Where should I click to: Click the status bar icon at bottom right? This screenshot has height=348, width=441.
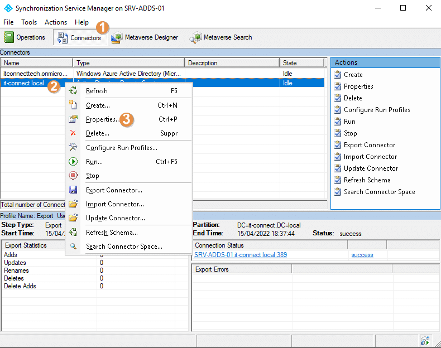[425, 340]
